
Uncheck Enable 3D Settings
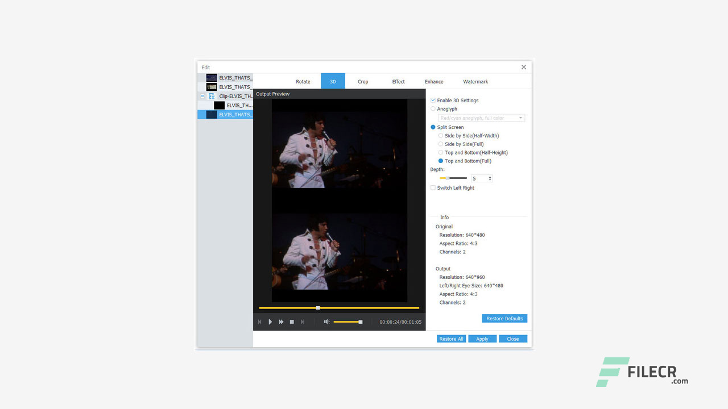pyautogui.click(x=433, y=101)
